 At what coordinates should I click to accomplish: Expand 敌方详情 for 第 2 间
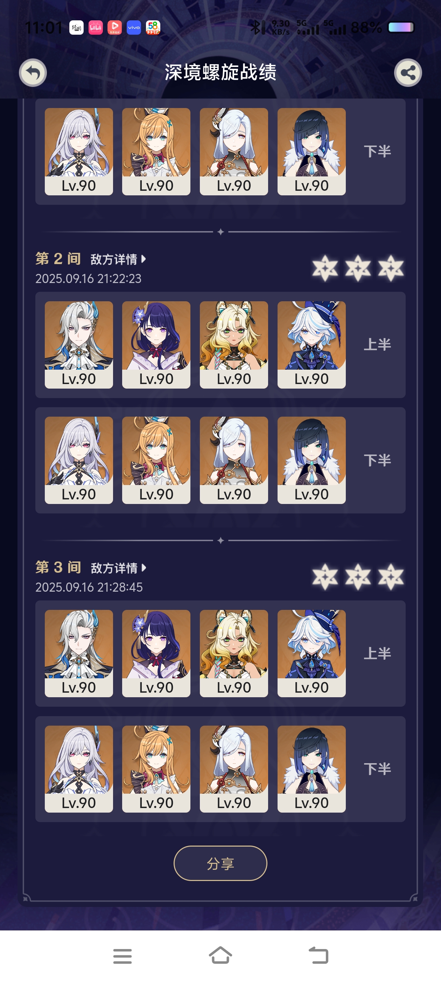click(118, 259)
